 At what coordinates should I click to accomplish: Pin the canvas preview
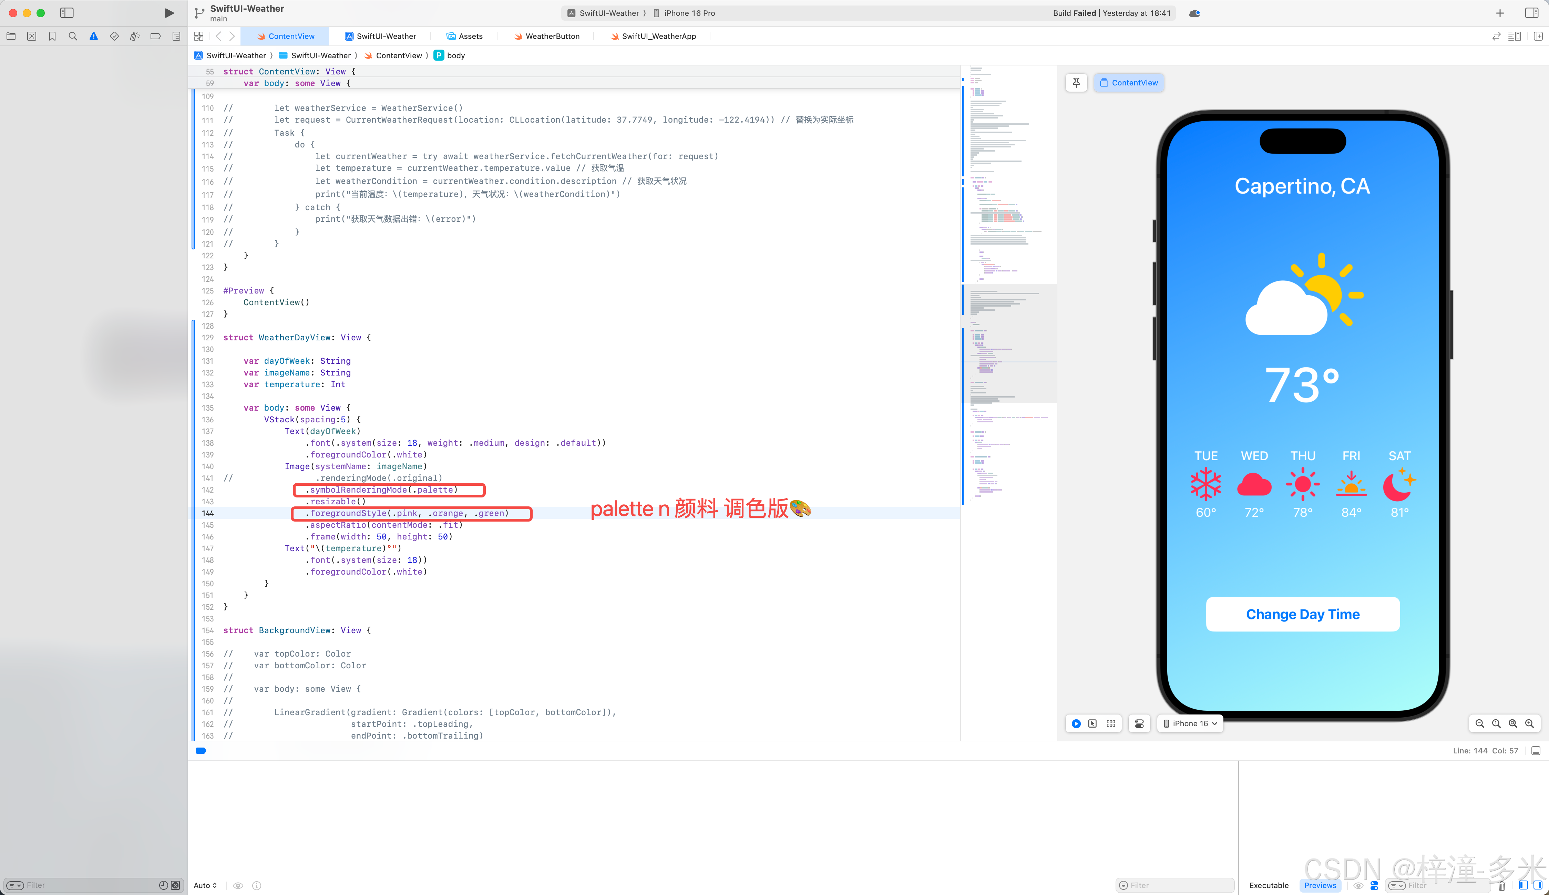pyautogui.click(x=1076, y=82)
